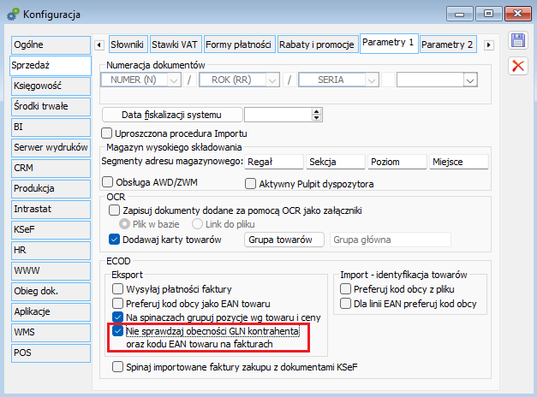Enable Uproszczona procedura Importu checkbox
Viewport: 537px width, 397px height.
point(107,133)
